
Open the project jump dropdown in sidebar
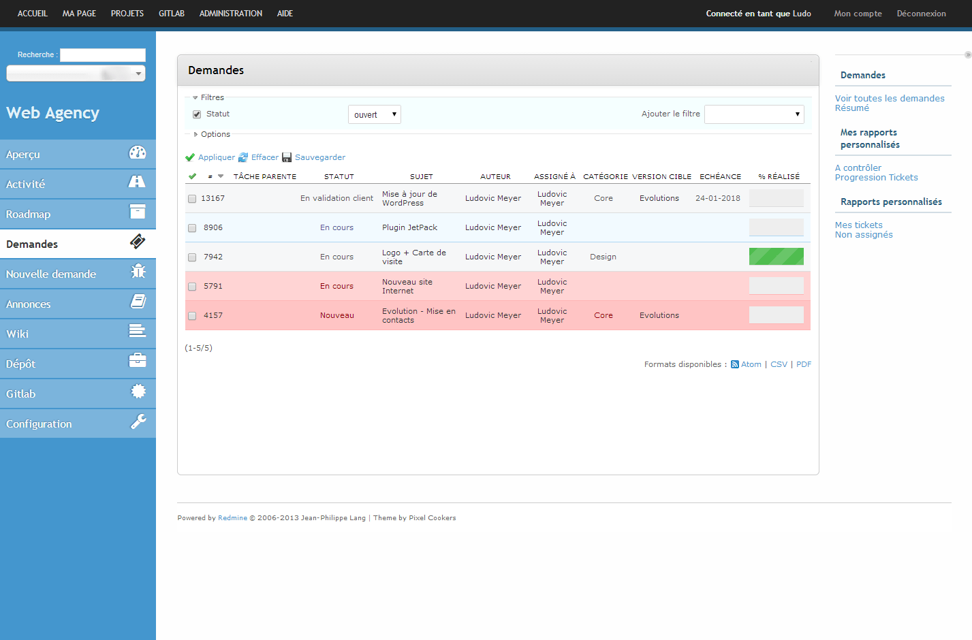tap(76, 74)
